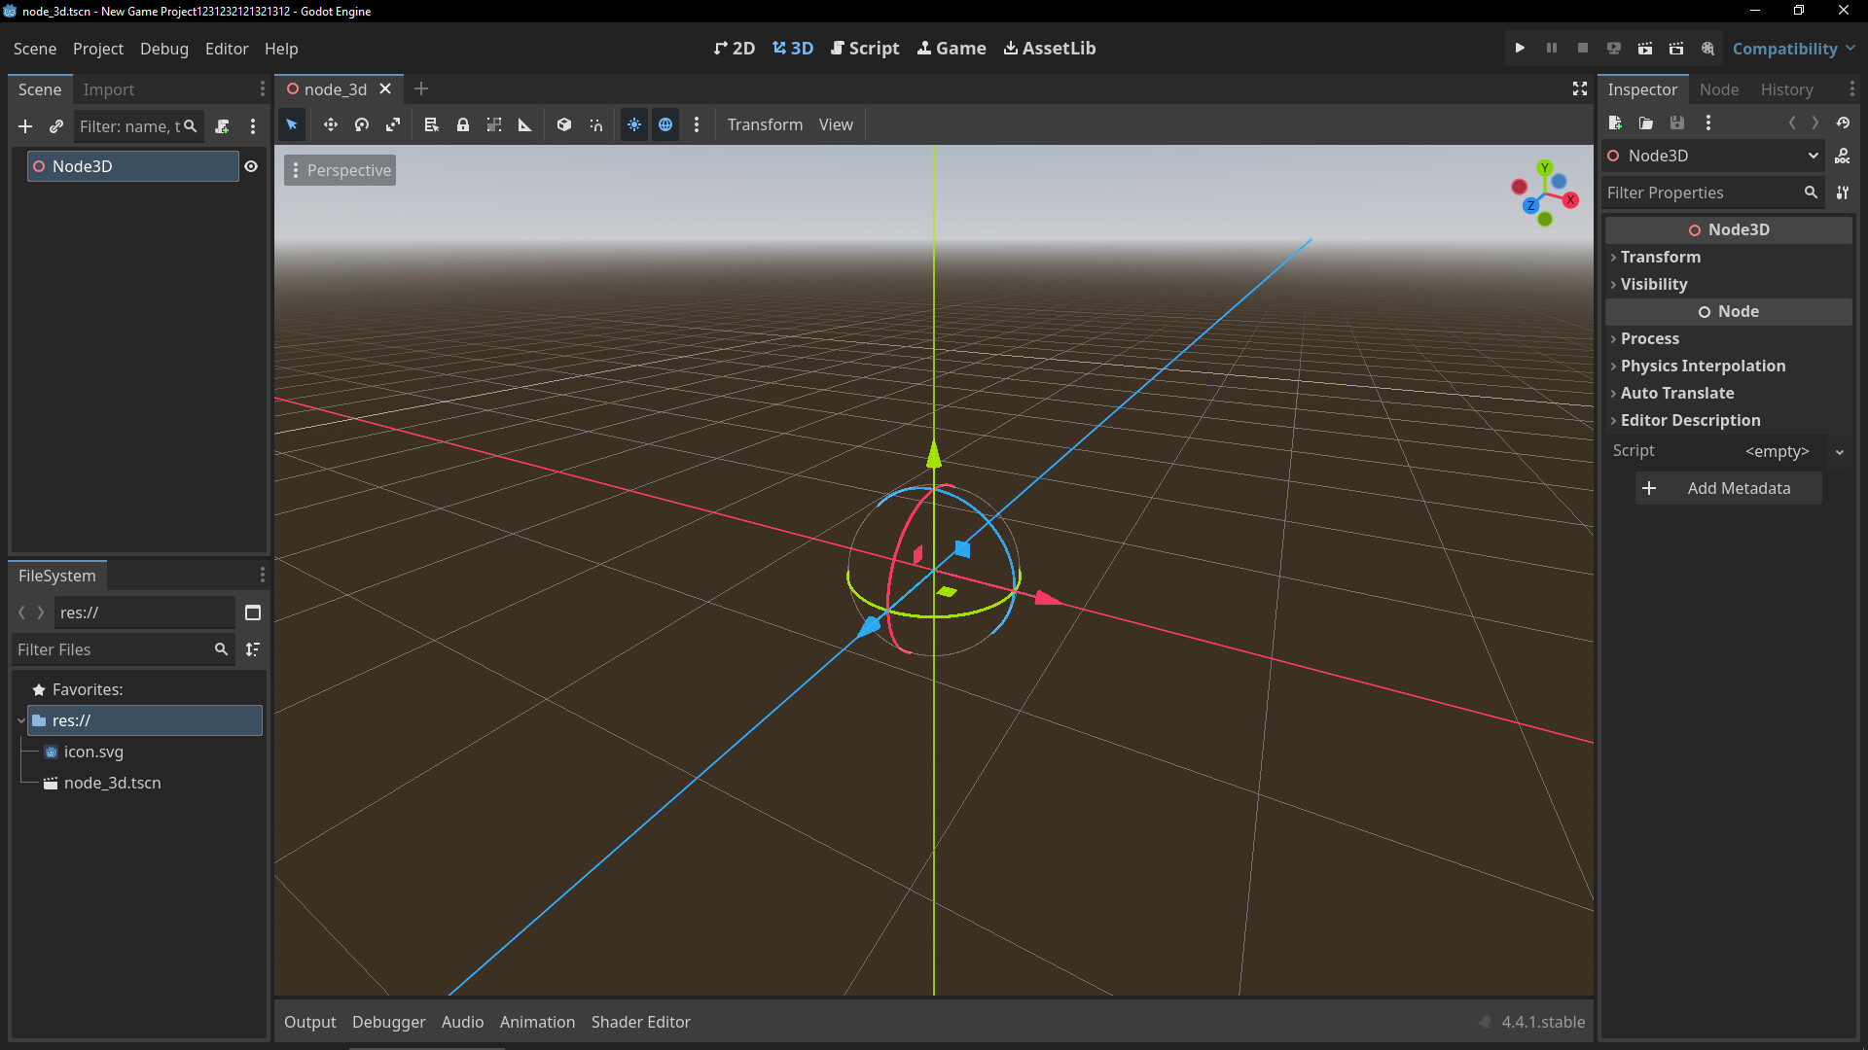Select the Rotate Mode tool
Image resolution: width=1868 pixels, height=1050 pixels.
362,124
